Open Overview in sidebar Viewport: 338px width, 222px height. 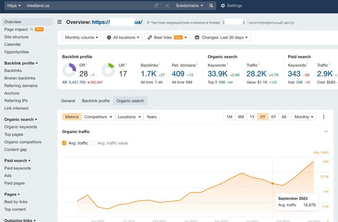click(x=27, y=22)
